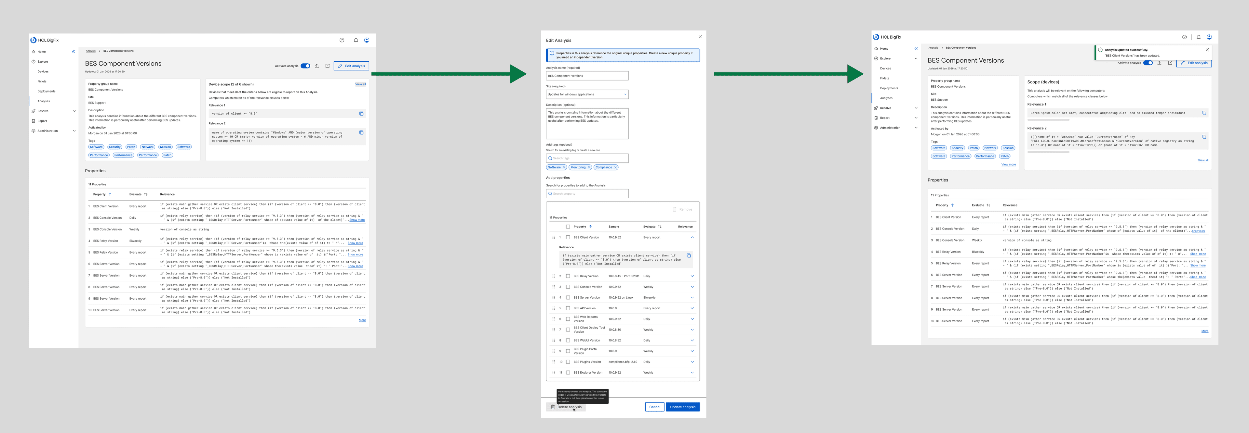The width and height of the screenshot is (1249, 433).
Task: Toggle Activate analysis switch in left screen
Action: tap(305, 66)
